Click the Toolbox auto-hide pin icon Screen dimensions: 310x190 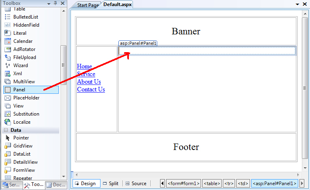click(x=56, y=3)
